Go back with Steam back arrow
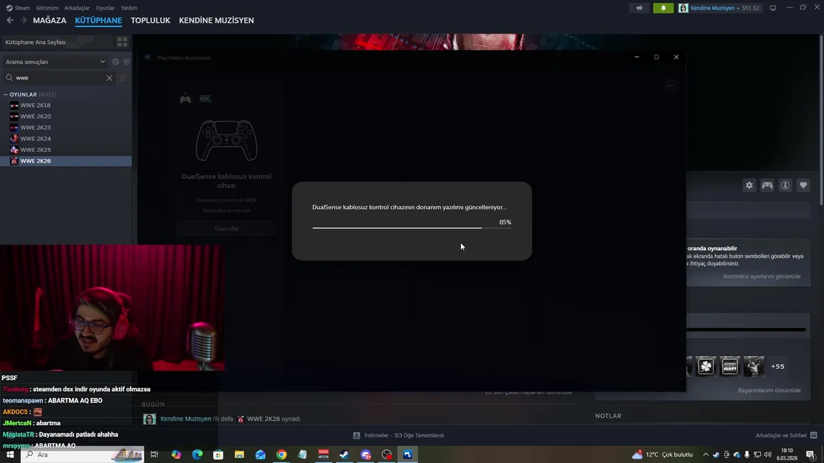 tap(10, 21)
